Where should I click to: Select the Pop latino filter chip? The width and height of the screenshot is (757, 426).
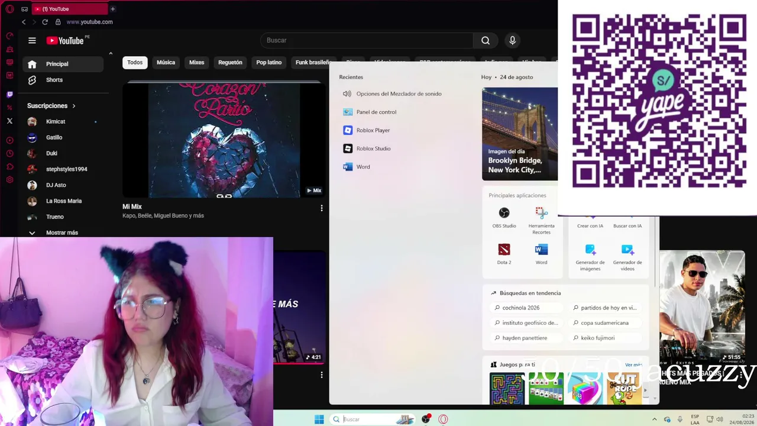(269, 62)
